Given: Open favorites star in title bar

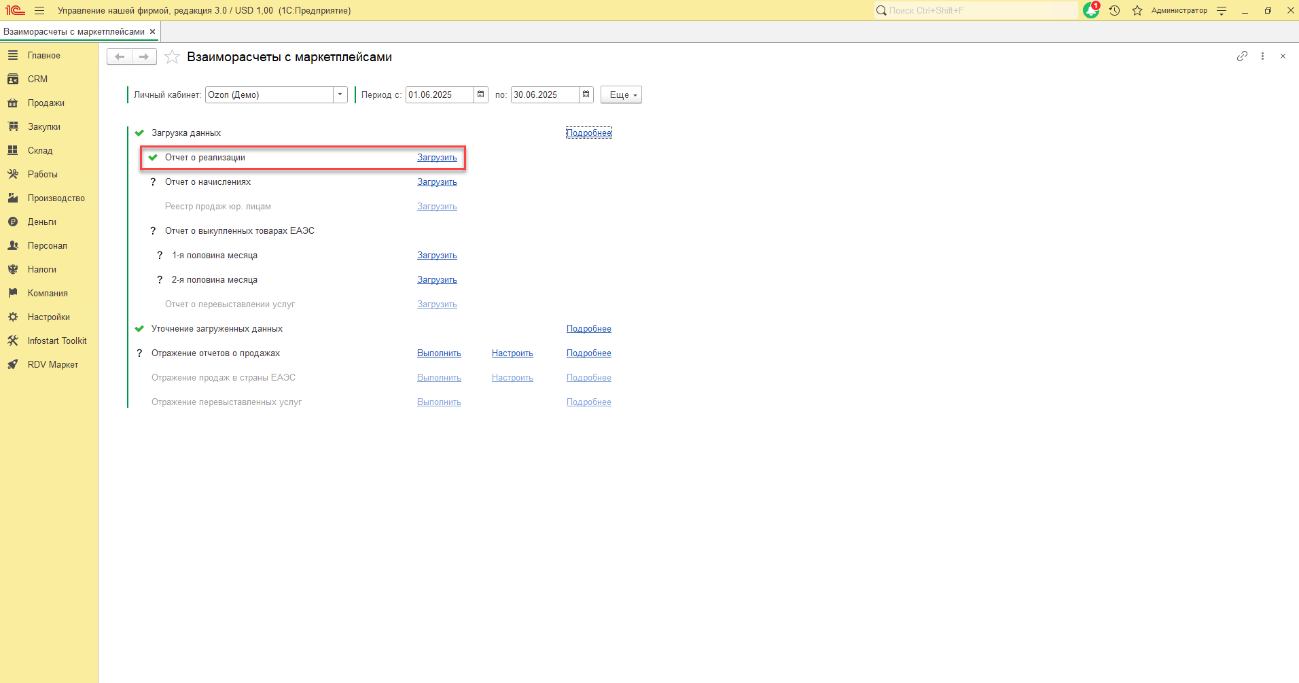Looking at the screenshot, I should click(x=1137, y=11).
